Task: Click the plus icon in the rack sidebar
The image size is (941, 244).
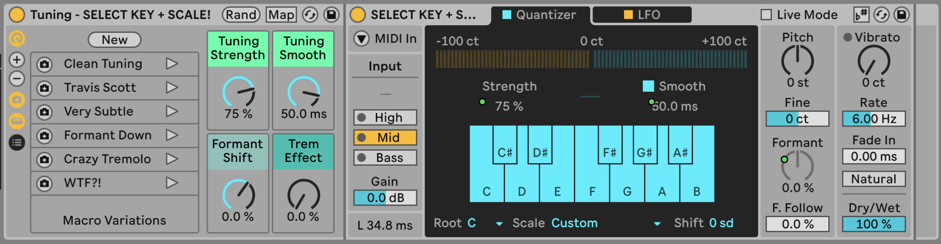Action: (17, 60)
